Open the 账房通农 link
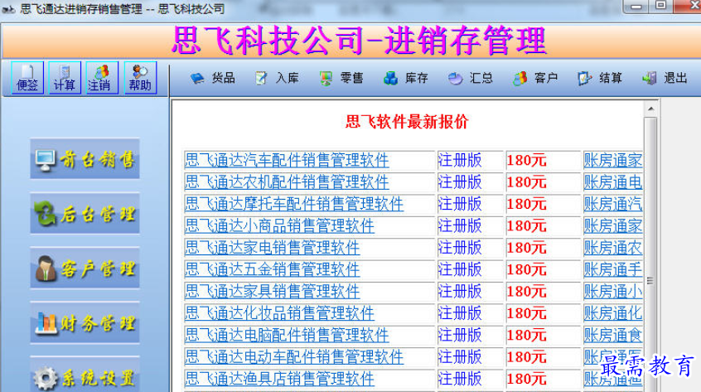This screenshot has height=392, width=701. pos(613,248)
